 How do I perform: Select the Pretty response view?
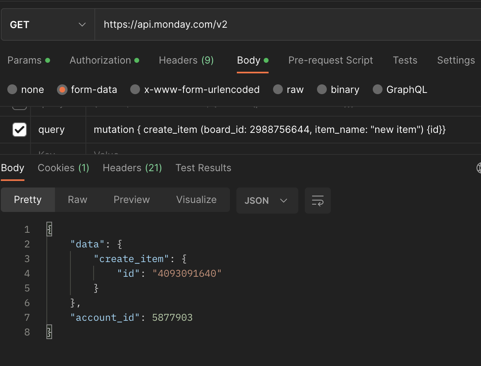coord(28,200)
